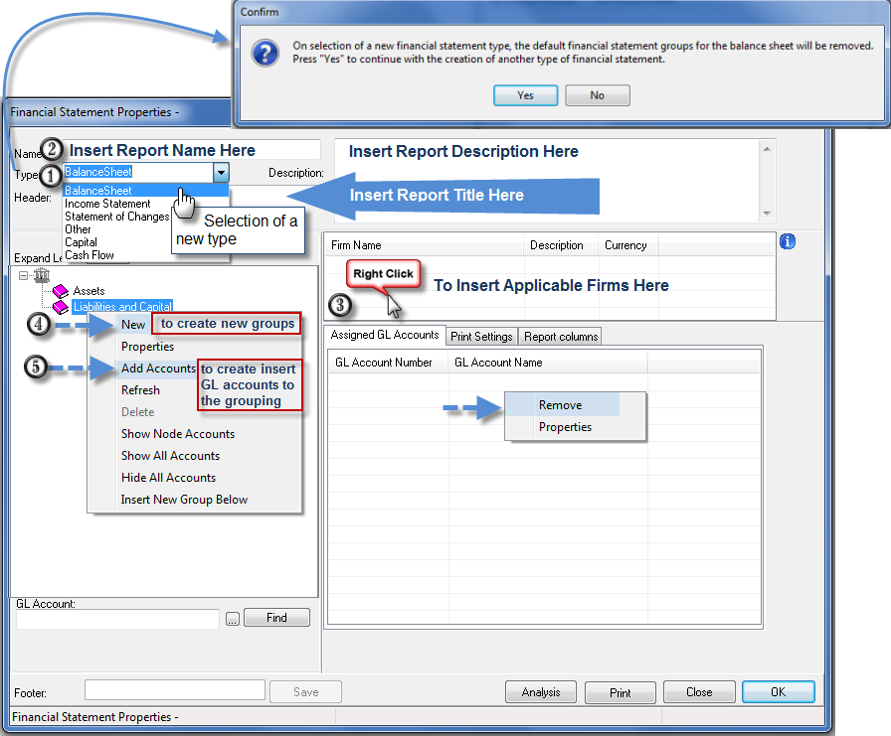Switch to the Print Settings tab
Screen dimensions: 891x736
coord(481,337)
